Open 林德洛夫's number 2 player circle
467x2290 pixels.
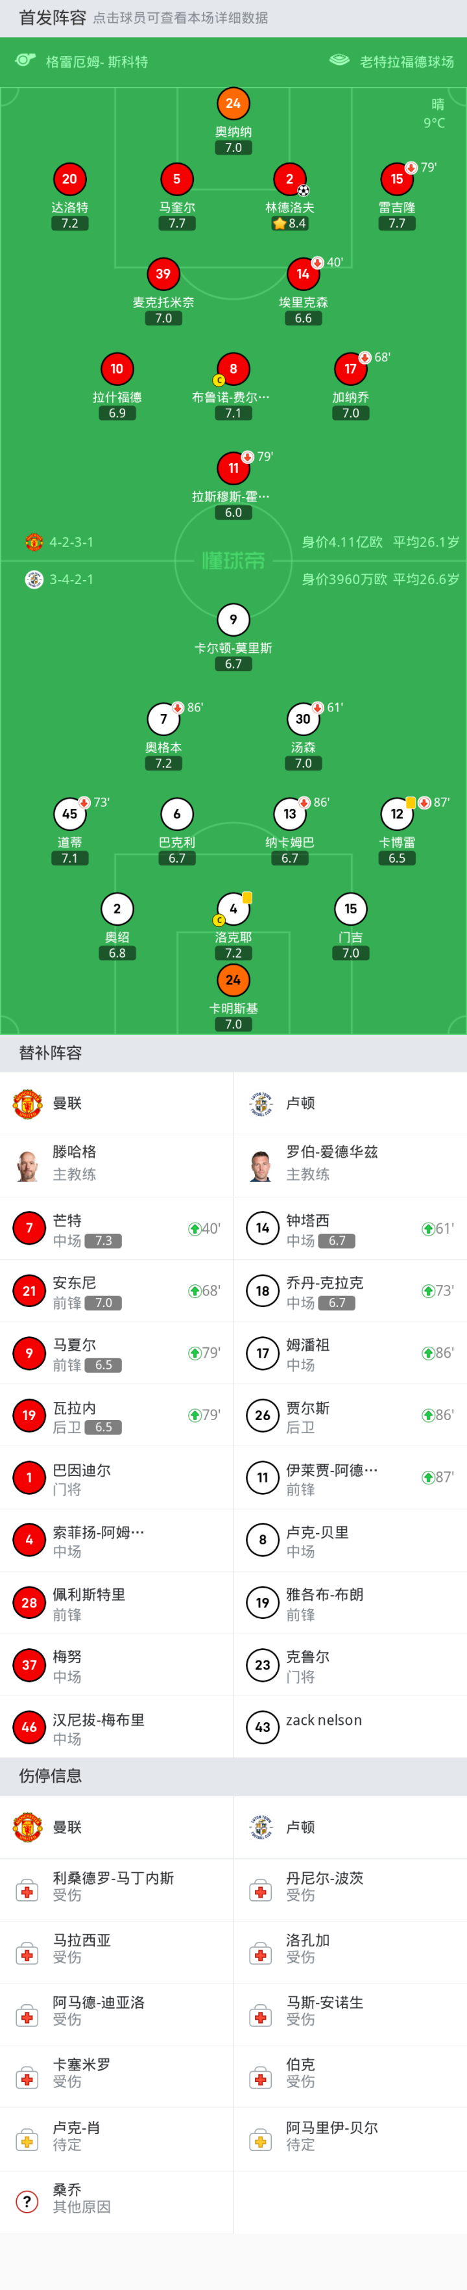pos(289,179)
